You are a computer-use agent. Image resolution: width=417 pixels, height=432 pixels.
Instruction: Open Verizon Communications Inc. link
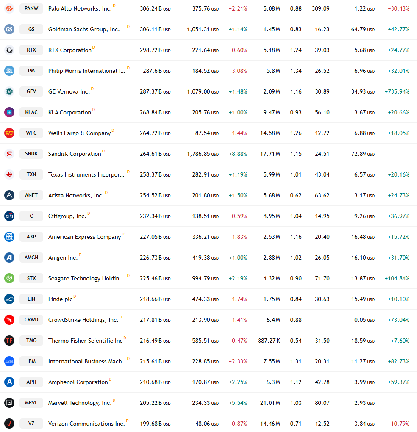click(86, 424)
